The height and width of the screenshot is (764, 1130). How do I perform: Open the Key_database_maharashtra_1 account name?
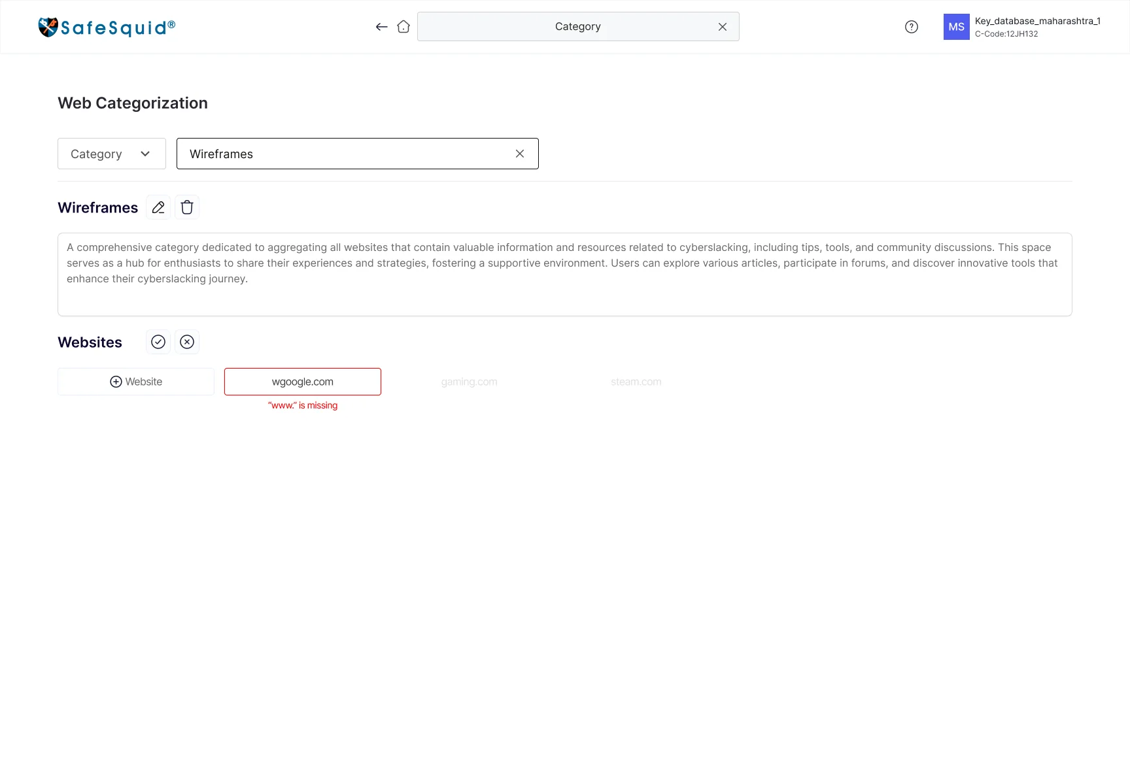click(x=1038, y=21)
